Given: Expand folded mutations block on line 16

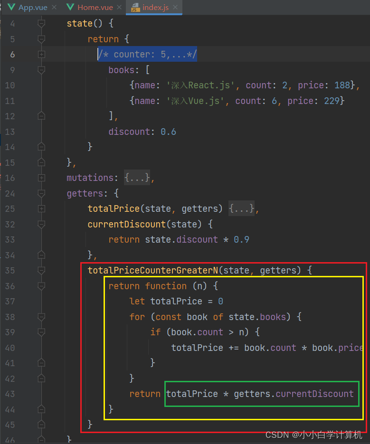Looking at the screenshot, I should click(41, 178).
